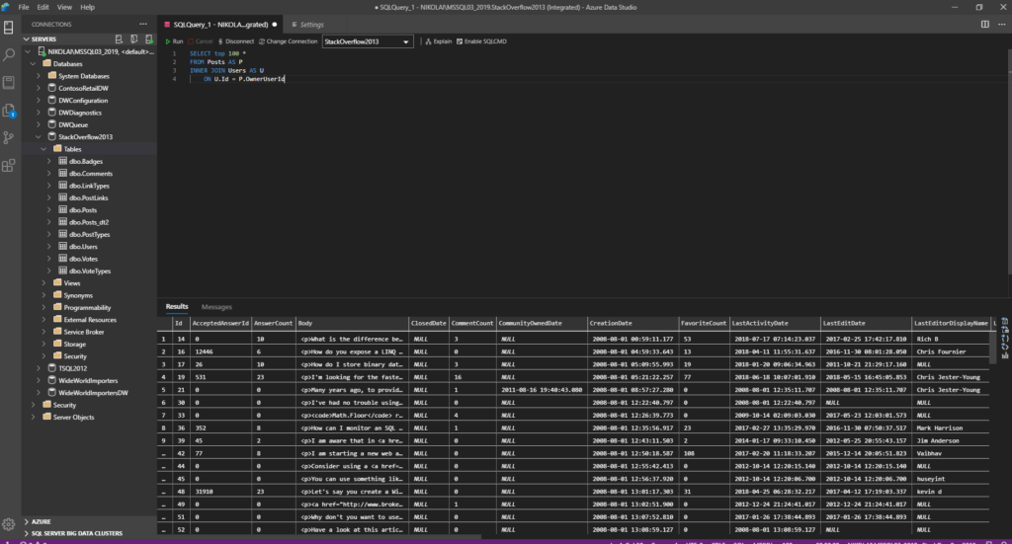Open the Extensions view in the activity bar
This screenshot has width=1012, height=544.
8,166
